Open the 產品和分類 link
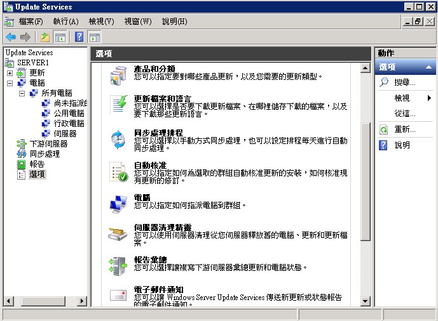438x321 pixels. point(154,69)
